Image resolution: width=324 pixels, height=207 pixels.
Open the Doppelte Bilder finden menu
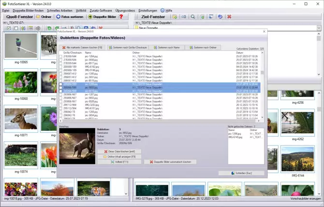[x=29, y=10]
